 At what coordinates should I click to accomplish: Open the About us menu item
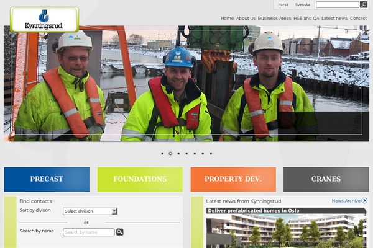coord(246,18)
